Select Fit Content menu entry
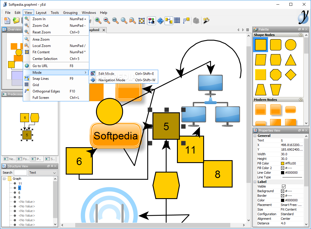Viewport: 311px width, 229px height. tap(56, 52)
